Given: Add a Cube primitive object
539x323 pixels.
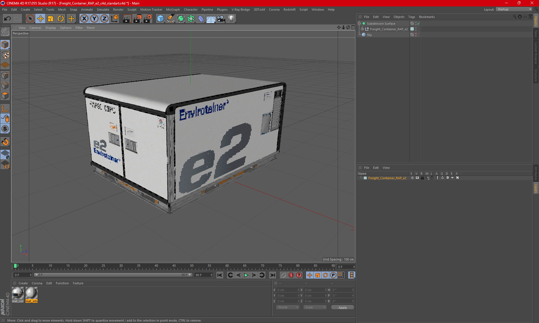Looking at the screenshot, I should 160,19.
